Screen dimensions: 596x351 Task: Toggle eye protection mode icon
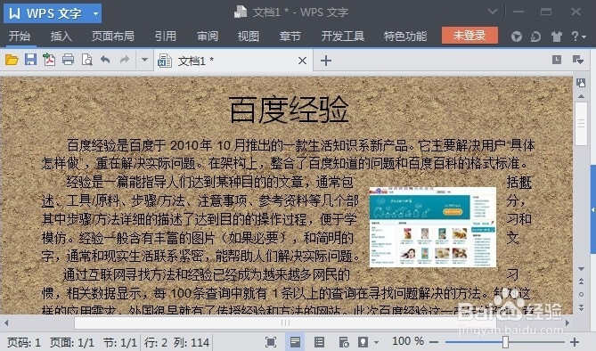(363, 342)
